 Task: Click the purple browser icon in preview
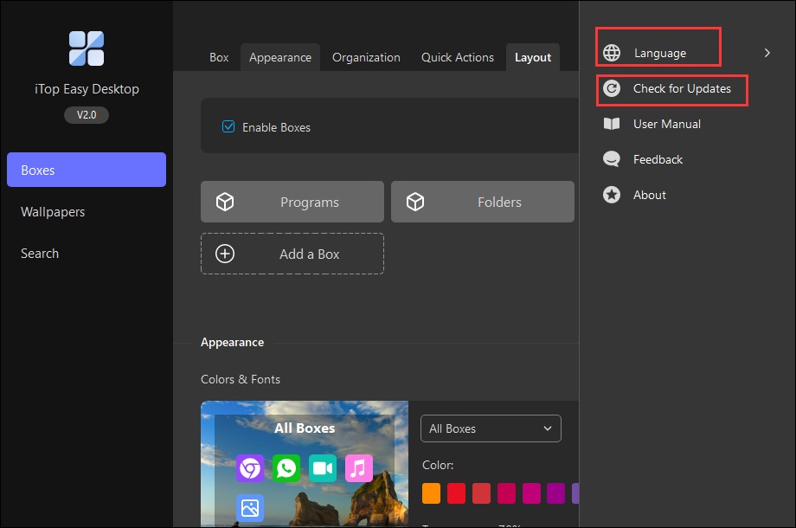coord(250,468)
